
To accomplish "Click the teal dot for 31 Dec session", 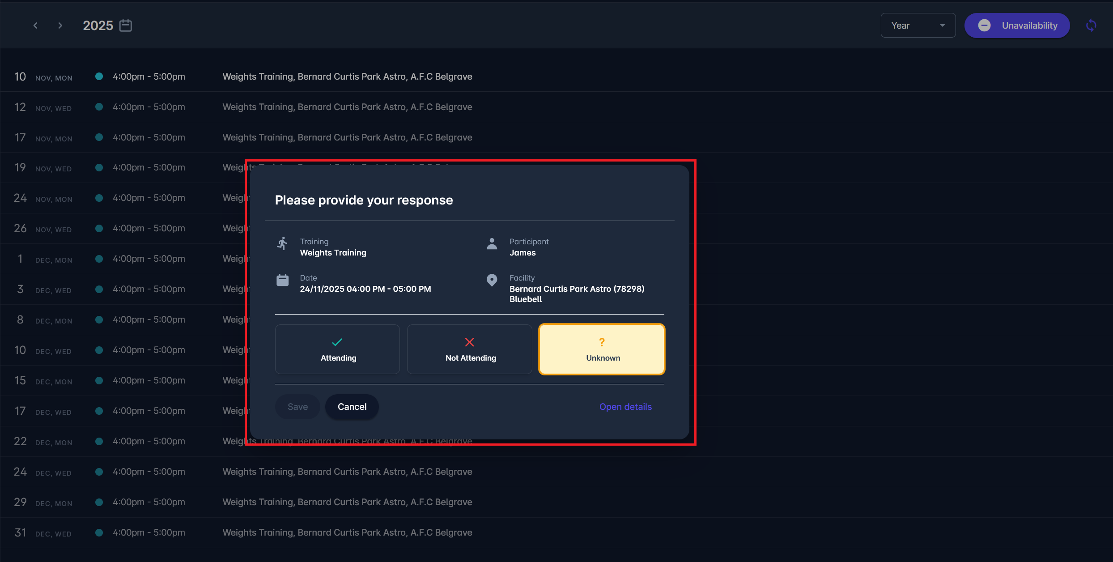I will click(99, 532).
